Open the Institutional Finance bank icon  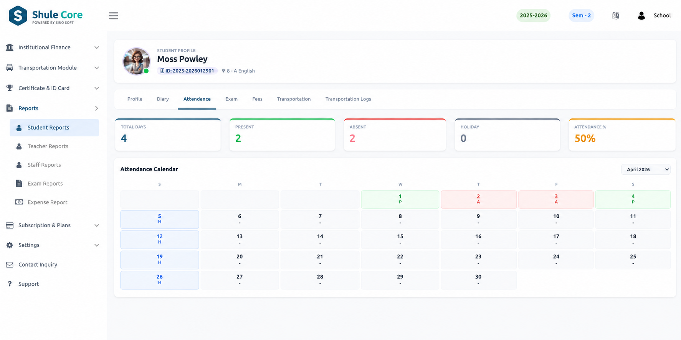coord(10,47)
